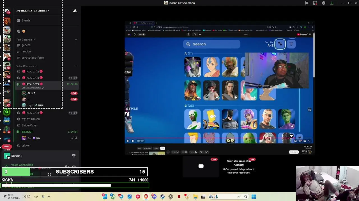Viewport: 359px width, 201px height.
Task: Toggle the taskbar microphone icon
Action: 43,197
